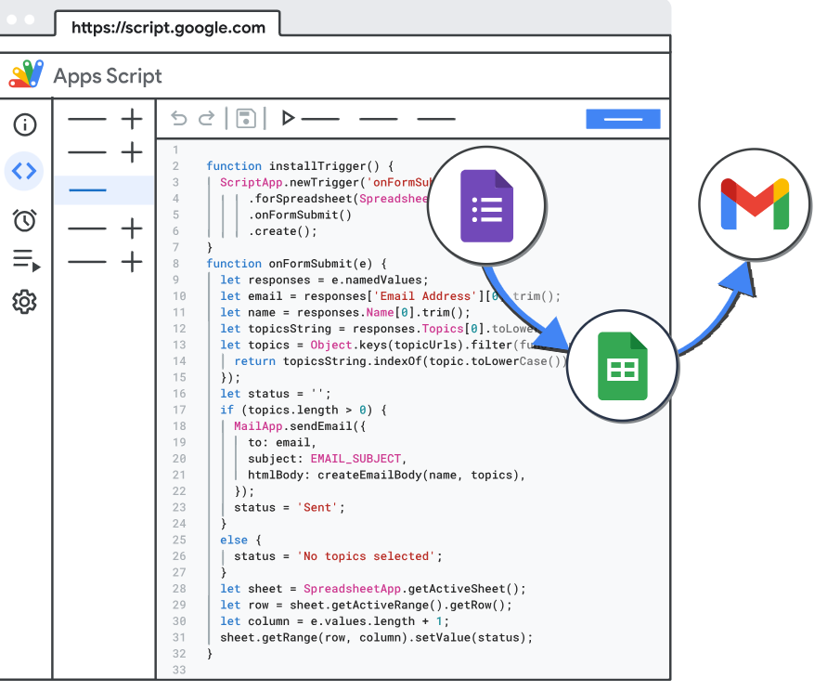The width and height of the screenshot is (840, 691).
Task: Click 'else {' on line 25
Action: [x=240, y=540]
